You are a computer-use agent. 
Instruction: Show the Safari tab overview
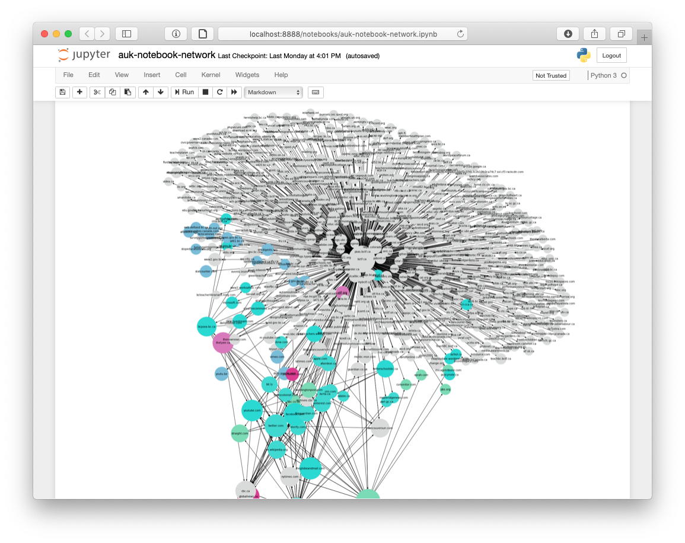tap(621, 34)
